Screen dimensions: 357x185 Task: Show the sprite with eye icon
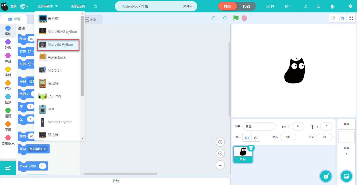247,138
